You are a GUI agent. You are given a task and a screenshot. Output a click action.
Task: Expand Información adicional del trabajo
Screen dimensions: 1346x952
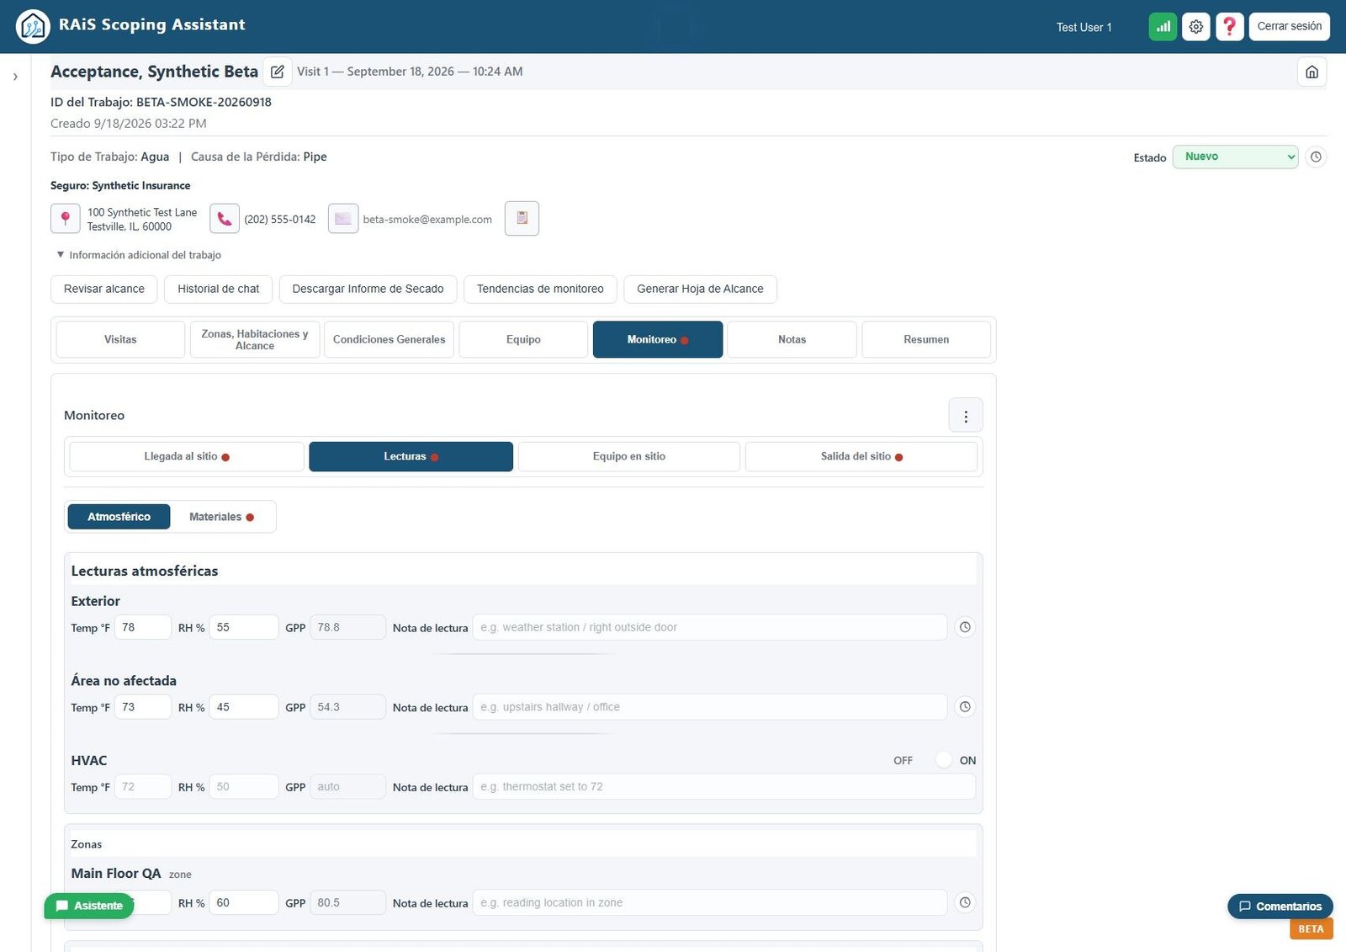pyautogui.click(x=139, y=255)
